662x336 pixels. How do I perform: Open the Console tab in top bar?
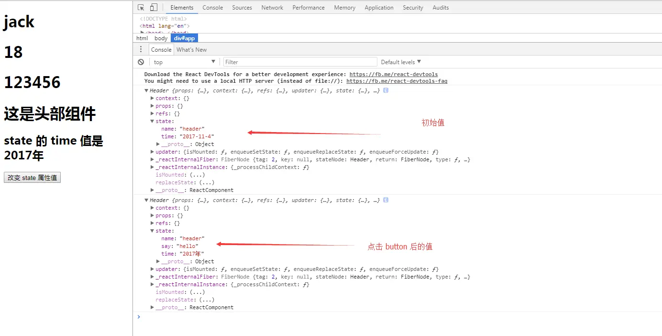click(213, 8)
